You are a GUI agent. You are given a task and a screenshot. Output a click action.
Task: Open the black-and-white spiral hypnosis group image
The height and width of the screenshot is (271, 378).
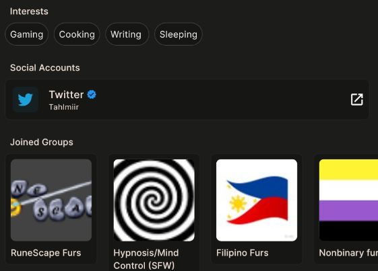pyautogui.click(x=154, y=200)
